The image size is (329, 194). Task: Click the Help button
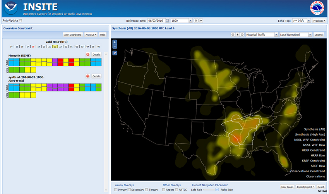[x=103, y=34]
